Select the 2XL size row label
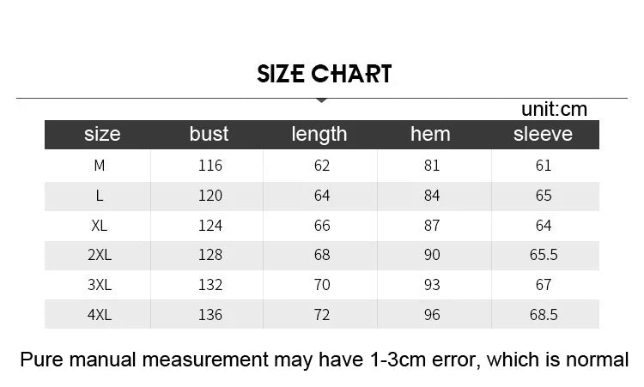The image size is (644, 387). (x=100, y=255)
